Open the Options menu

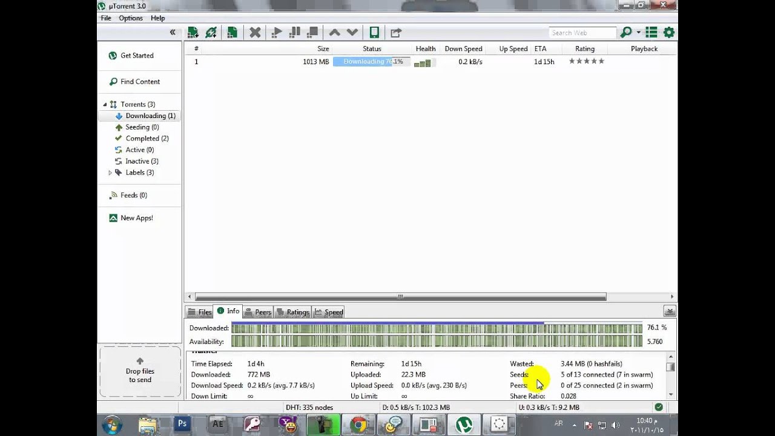(131, 18)
